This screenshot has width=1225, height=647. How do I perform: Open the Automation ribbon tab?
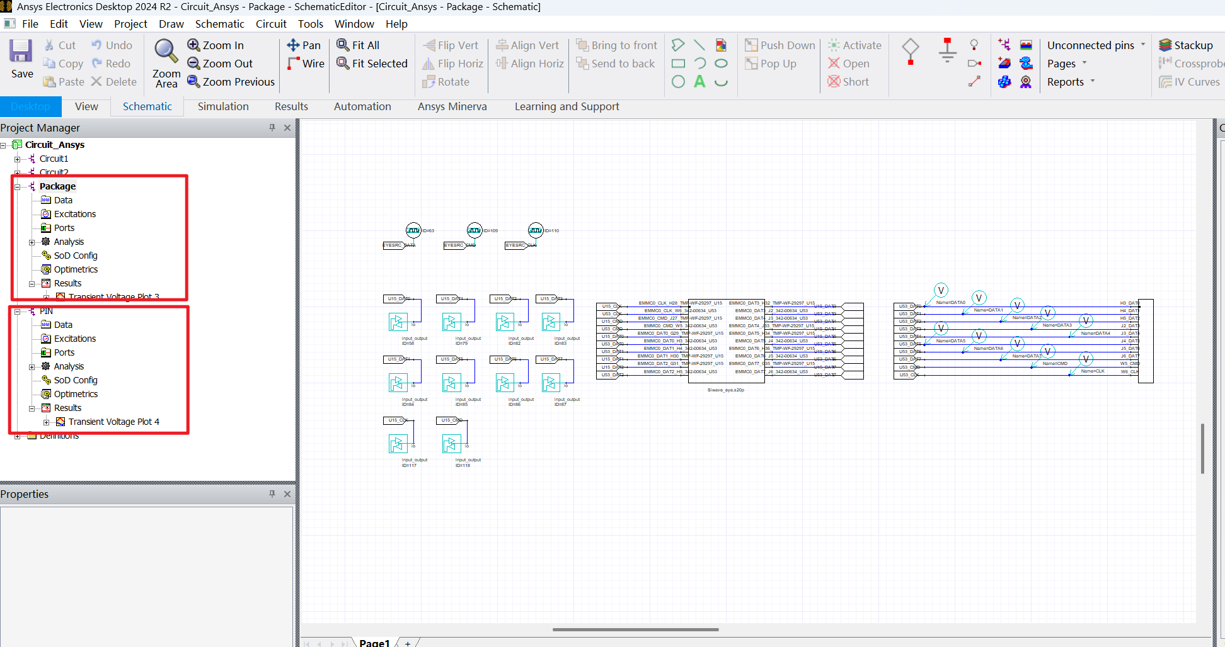tap(362, 106)
